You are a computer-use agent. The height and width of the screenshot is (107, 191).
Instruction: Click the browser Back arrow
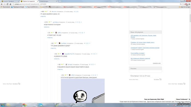pyautogui.click(x=2, y=4)
